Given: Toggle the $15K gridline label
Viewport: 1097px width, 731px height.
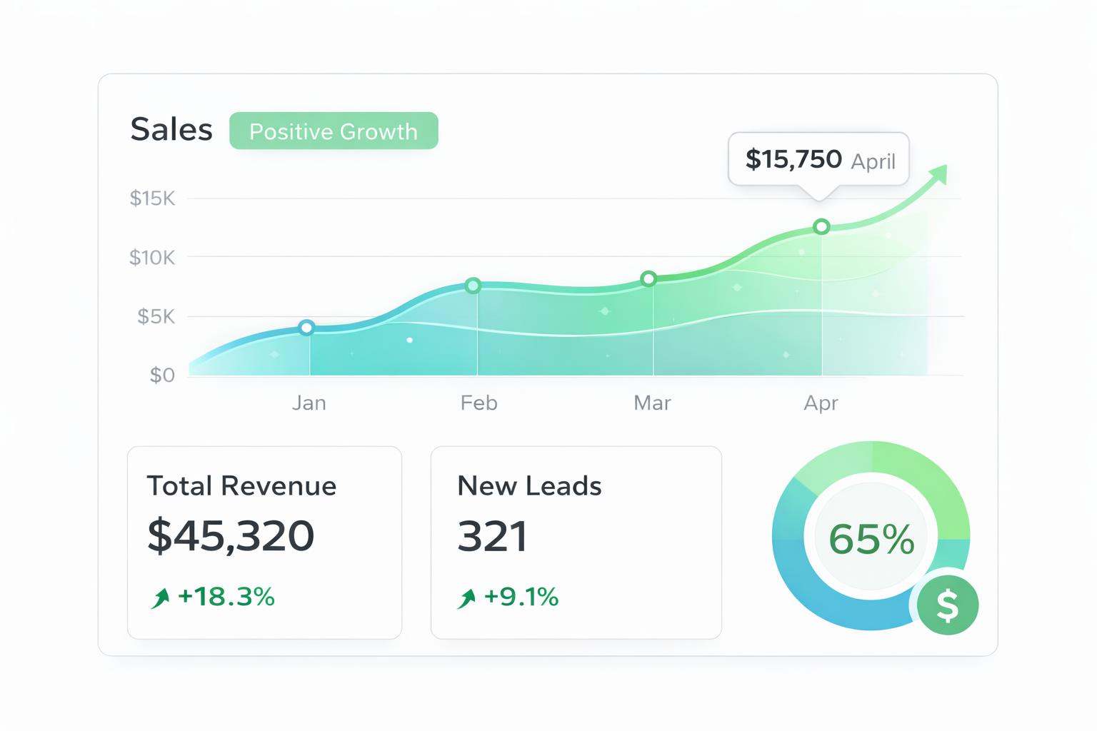Looking at the screenshot, I should [x=152, y=198].
